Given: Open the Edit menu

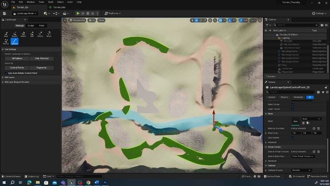Looking at the screenshot, I should 21,2.
